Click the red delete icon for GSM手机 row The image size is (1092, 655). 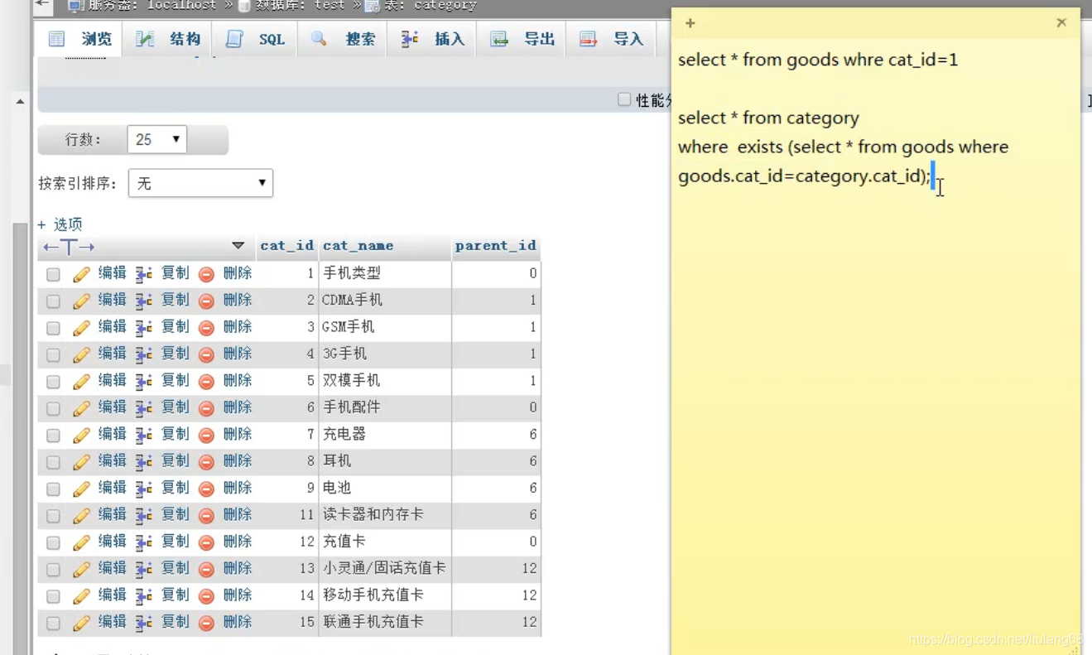(206, 328)
